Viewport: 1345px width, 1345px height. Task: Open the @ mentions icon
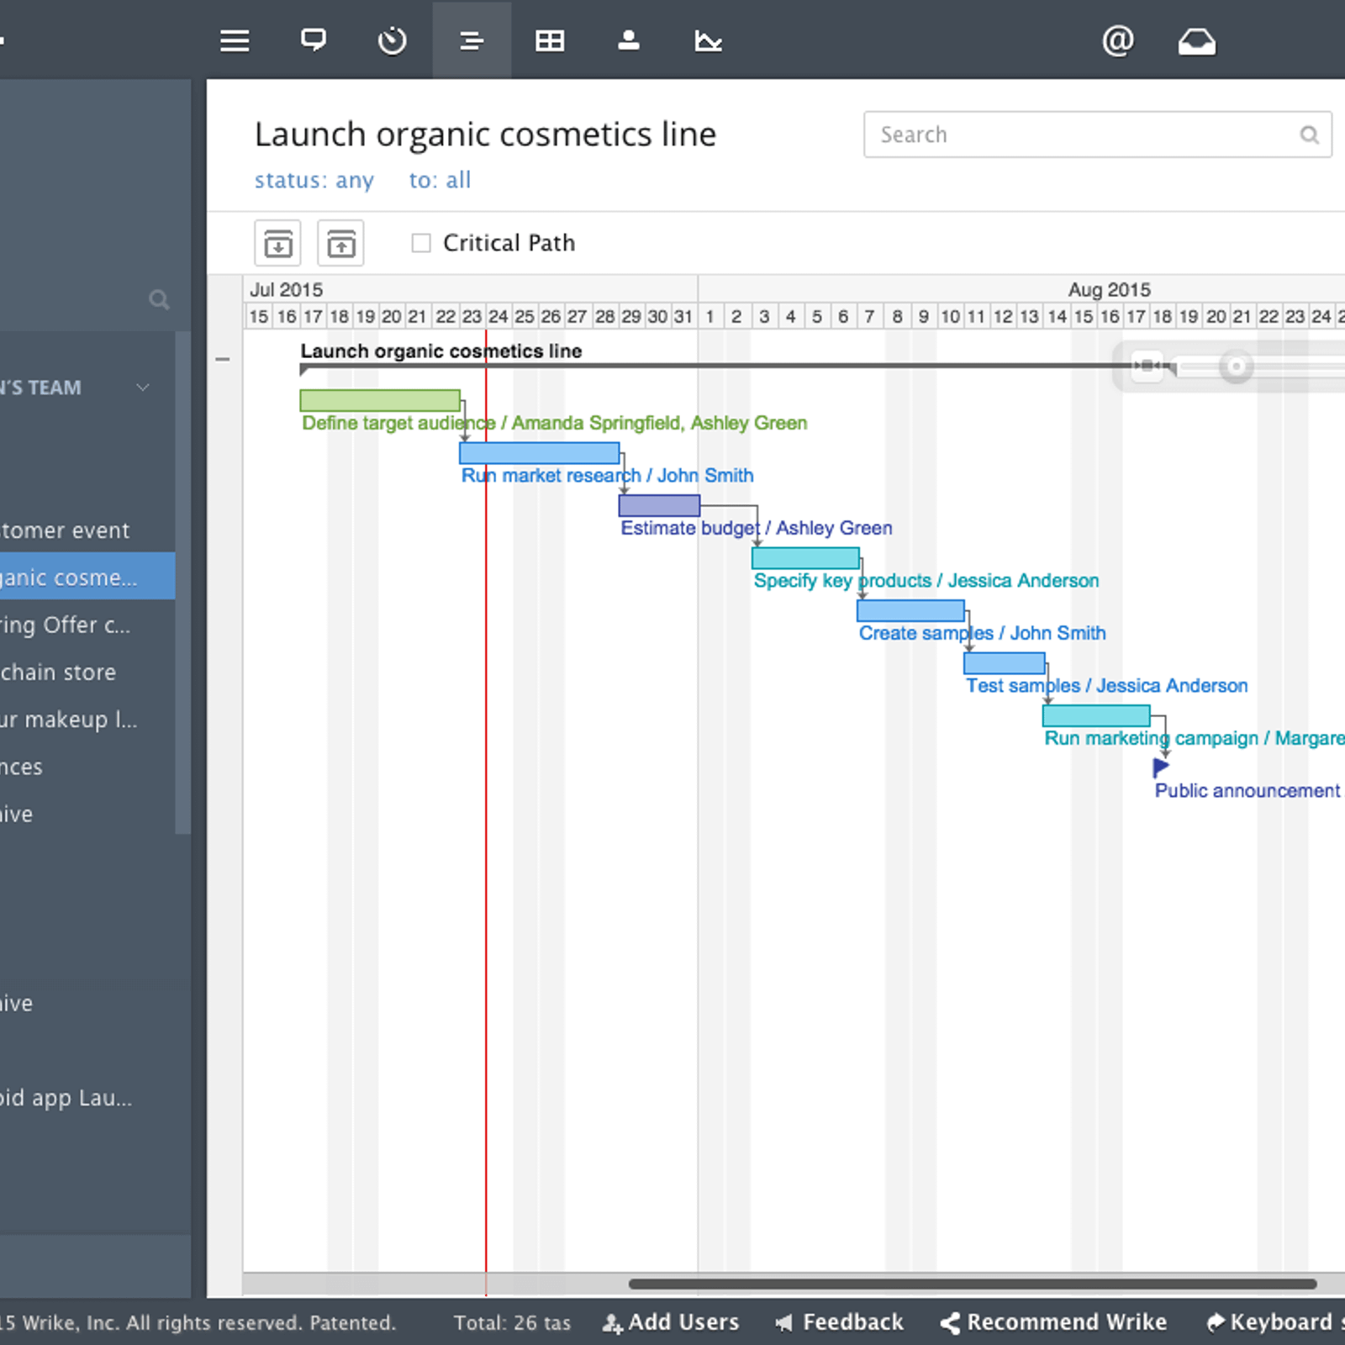click(x=1118, y=40)
